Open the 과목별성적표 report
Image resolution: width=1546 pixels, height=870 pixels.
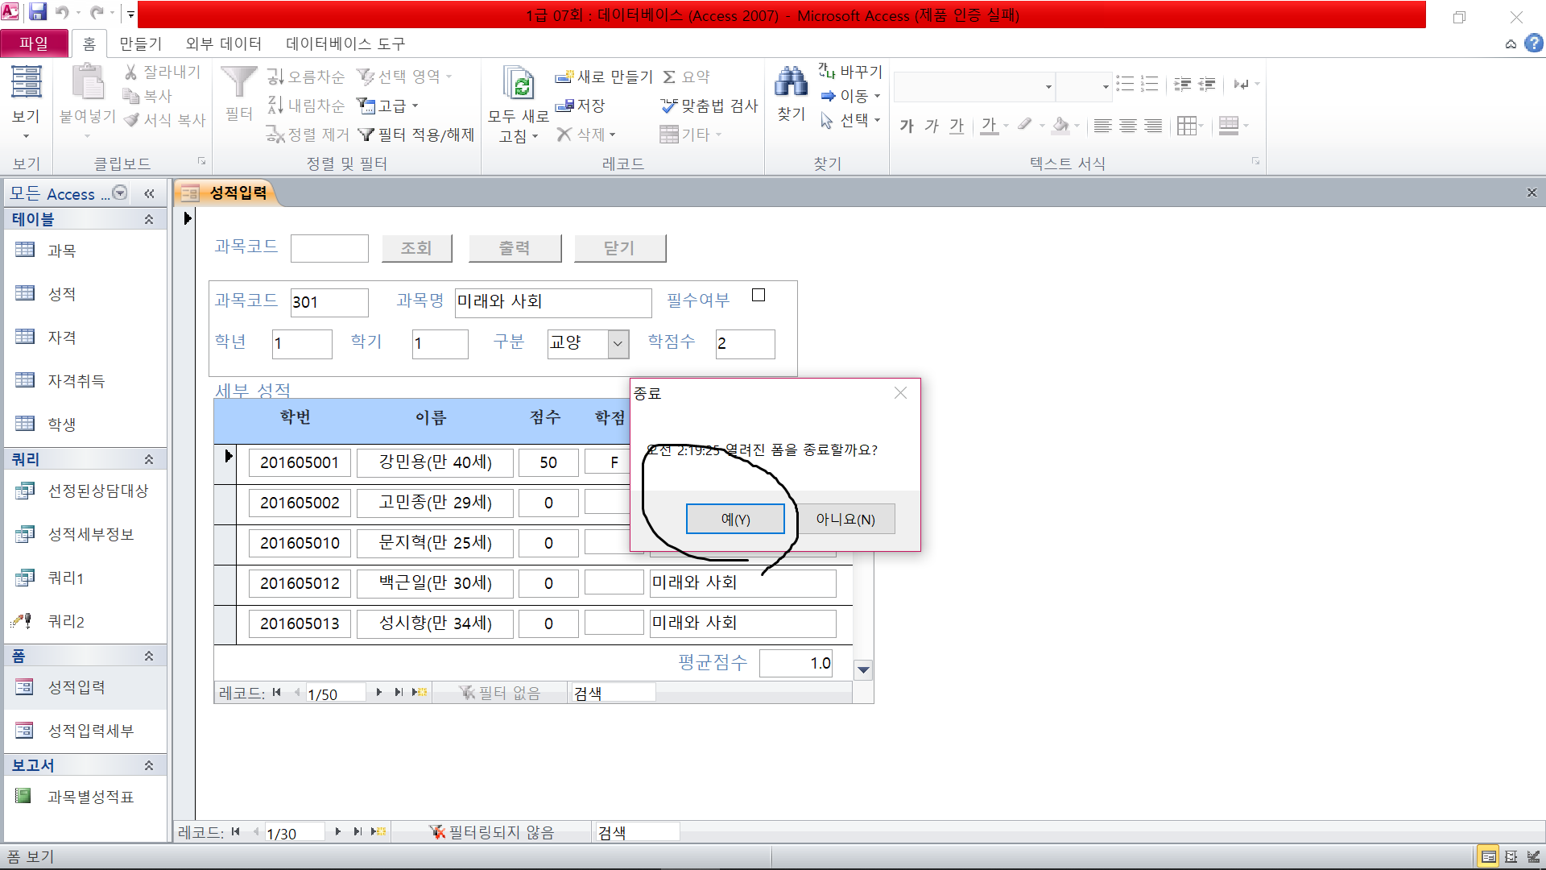coord(90,797)
